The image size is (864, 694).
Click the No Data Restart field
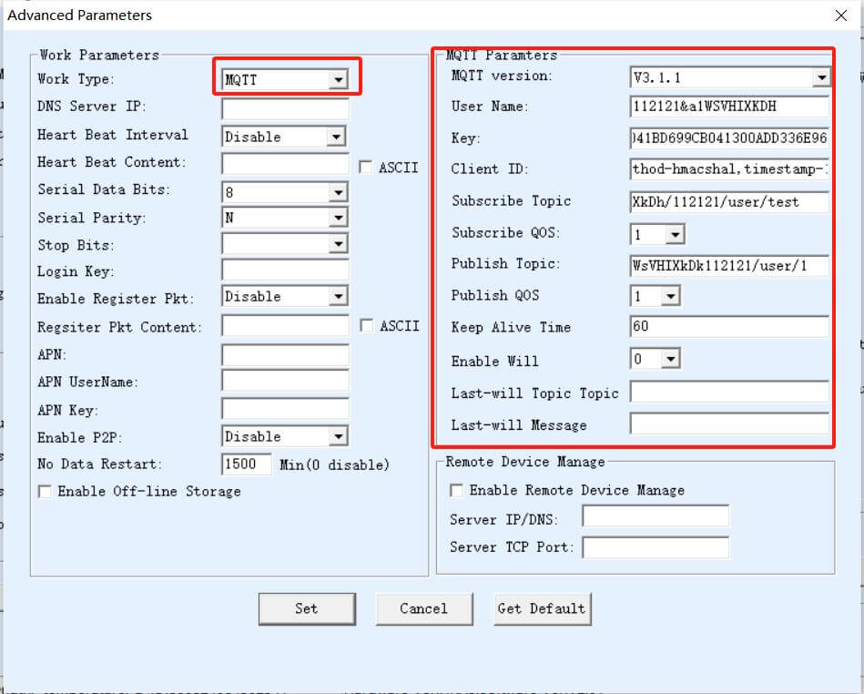click(247, 464)
